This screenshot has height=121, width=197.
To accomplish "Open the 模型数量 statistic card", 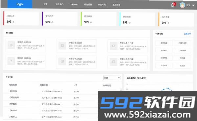I will point(137,19).
